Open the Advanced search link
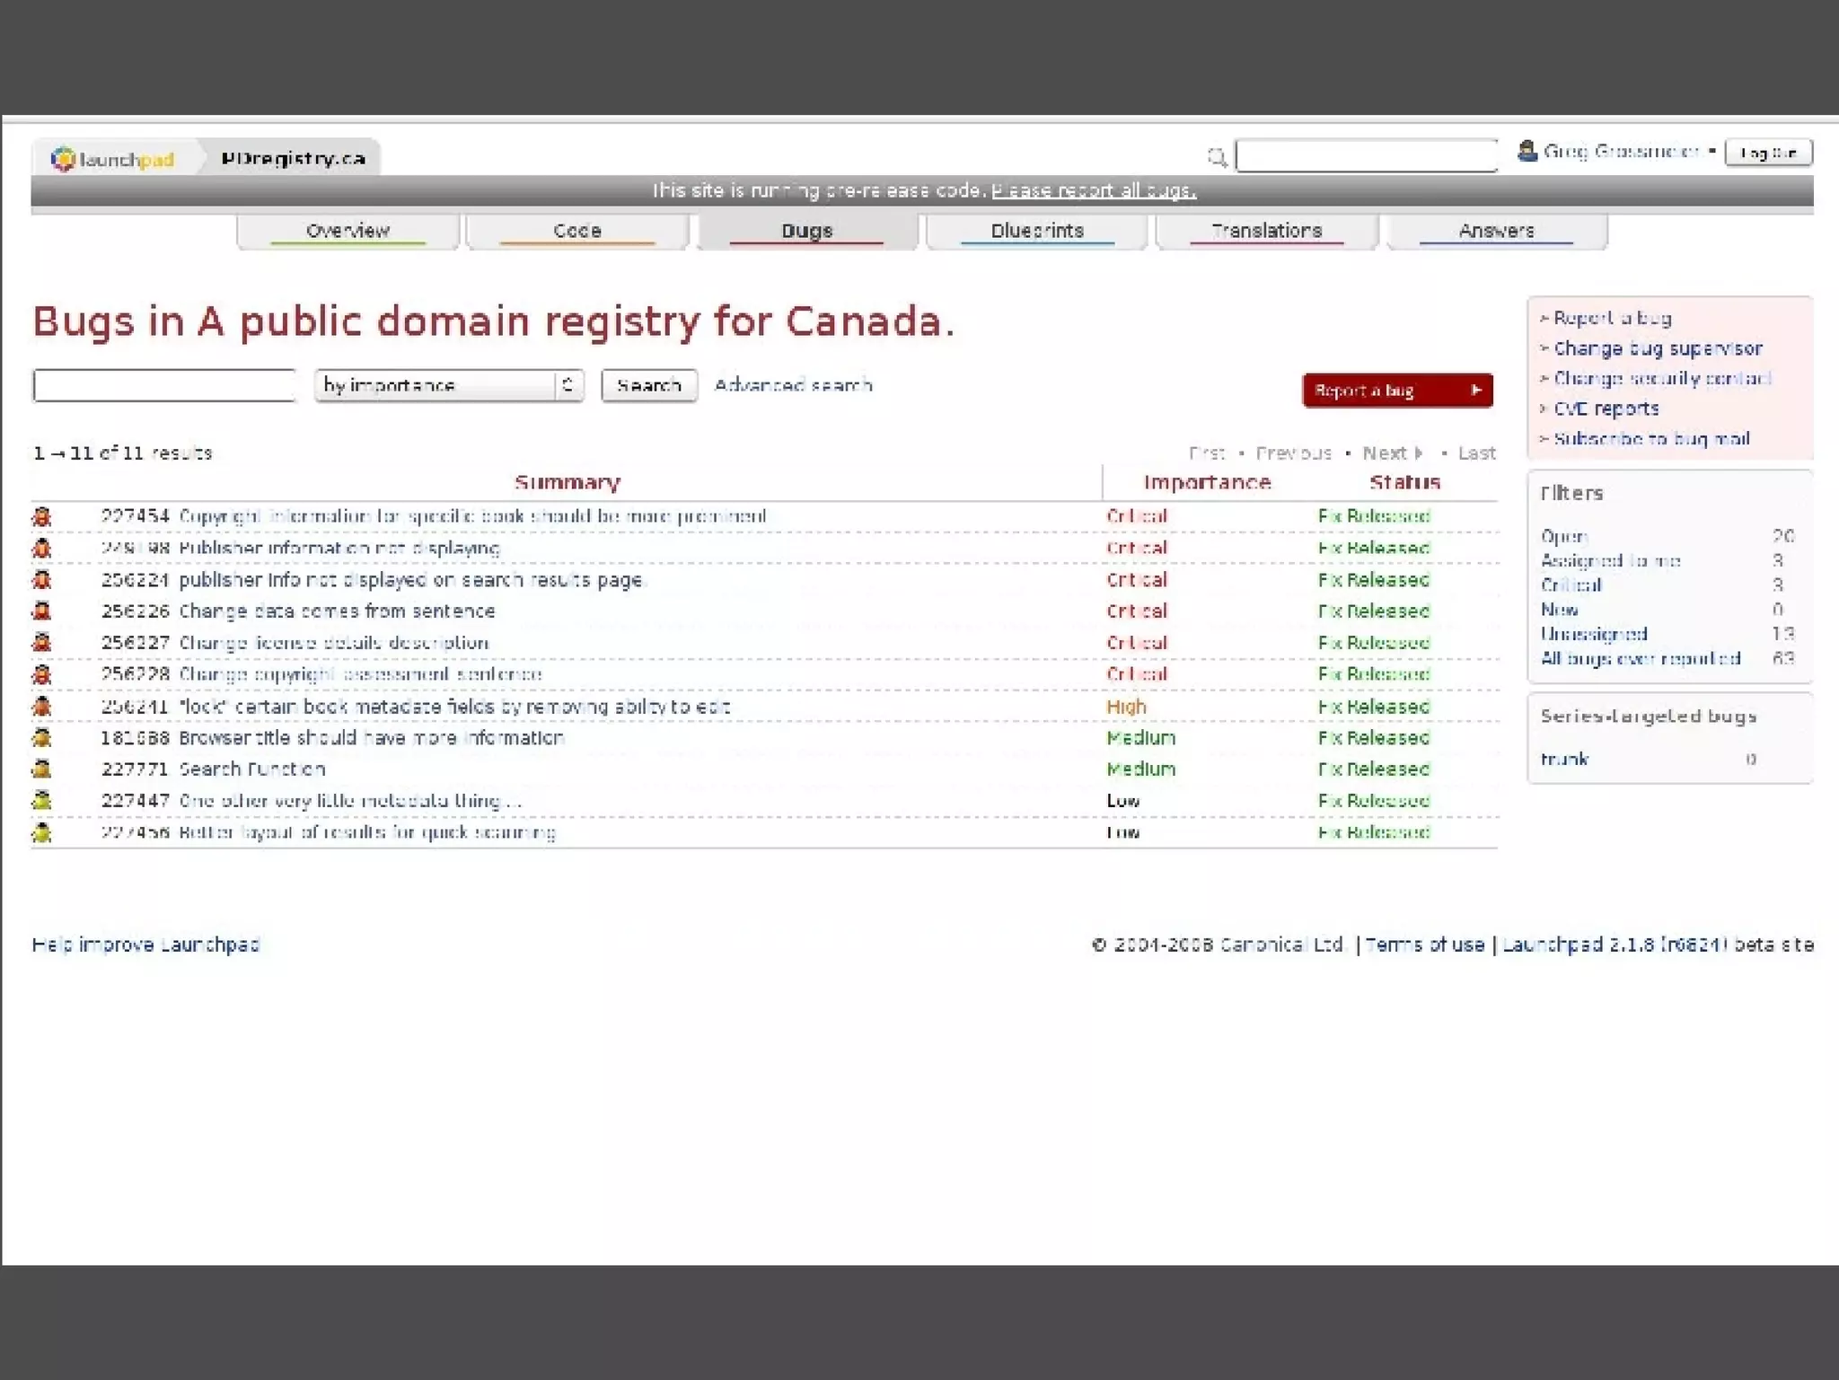The width and height of the screenshot is (1839, 1380). (793, 385)
